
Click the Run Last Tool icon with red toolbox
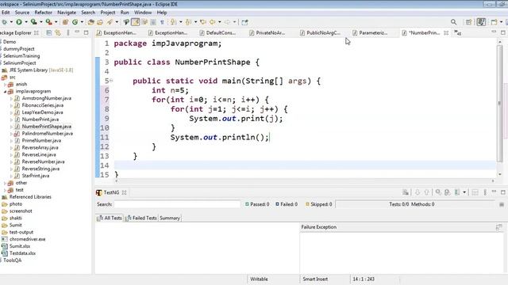(48, 22)
